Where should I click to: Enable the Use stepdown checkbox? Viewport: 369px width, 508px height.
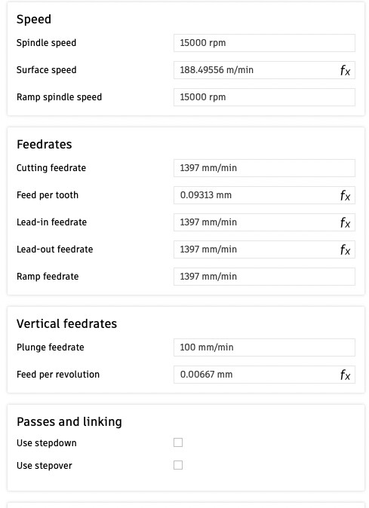[178, 442]
